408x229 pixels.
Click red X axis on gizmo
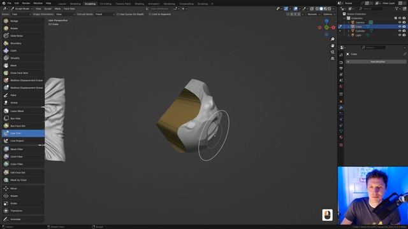(x=333, y=27)
